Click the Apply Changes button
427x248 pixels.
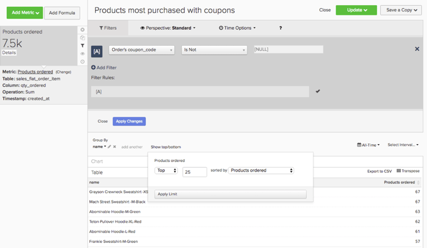(129, 121)
